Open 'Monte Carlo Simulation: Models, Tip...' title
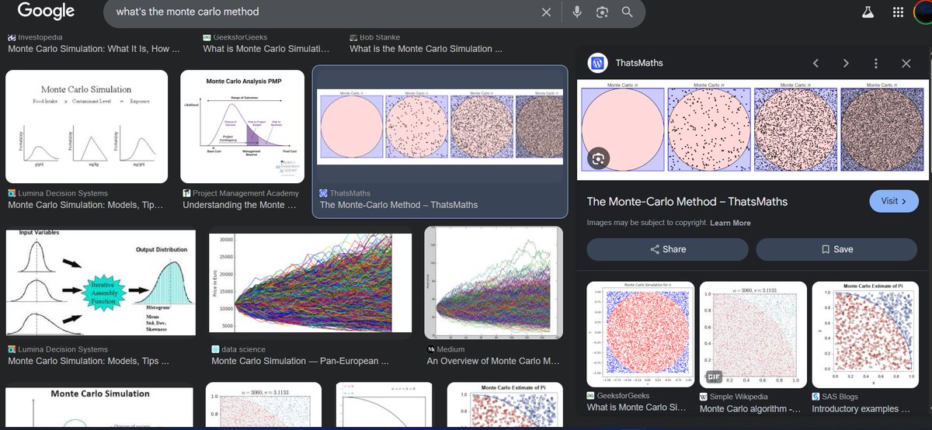The height and width of the screenshot is (430, 932). pos(86,205)
